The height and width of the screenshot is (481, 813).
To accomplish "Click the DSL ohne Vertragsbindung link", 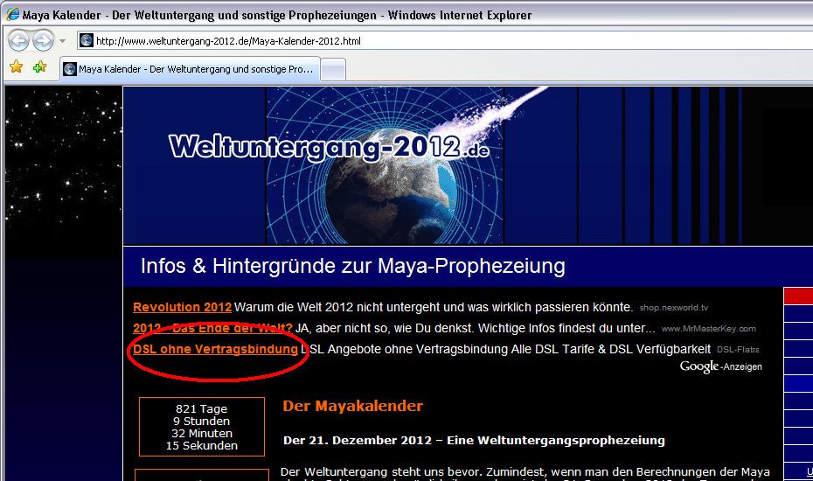I will pos(215,349).
